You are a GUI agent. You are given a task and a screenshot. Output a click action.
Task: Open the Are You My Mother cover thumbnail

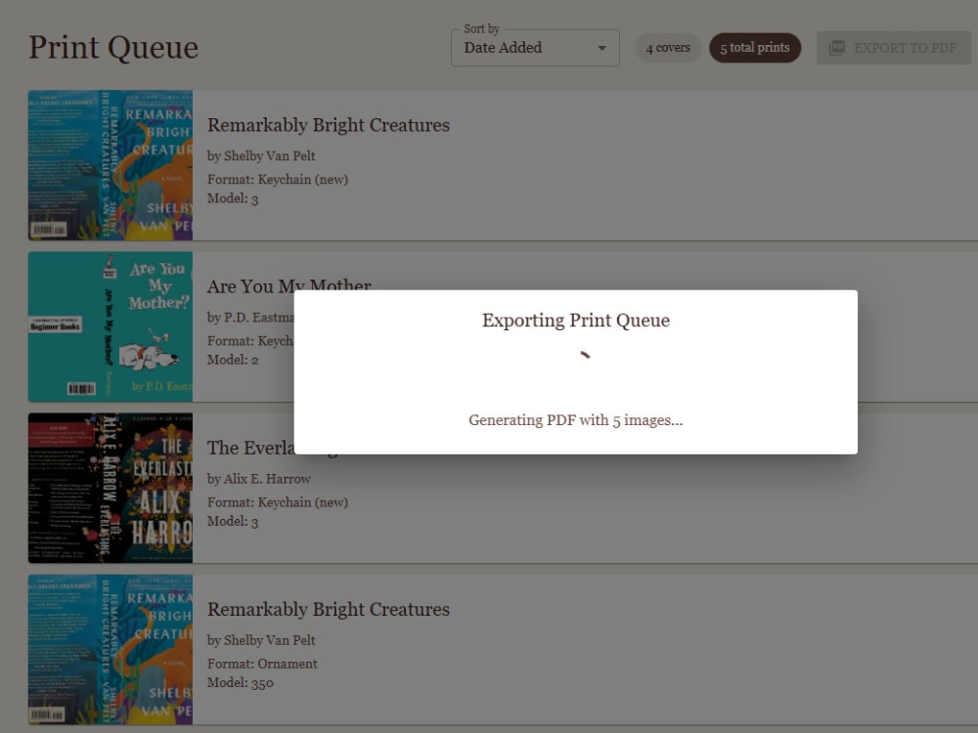click(111, 326)
